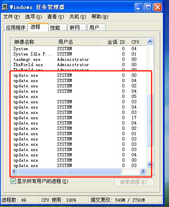This screenshot has height=207, width=169.
Task: Open the 关机(U) menu
Action: [78, 17]
